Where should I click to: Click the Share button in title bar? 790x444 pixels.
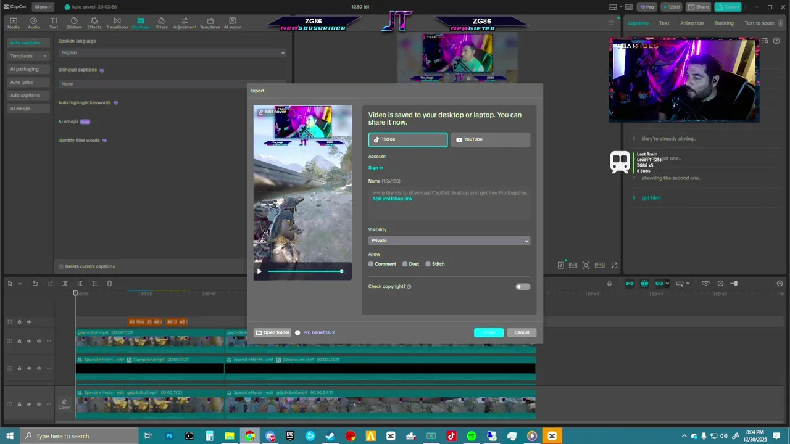699,7
